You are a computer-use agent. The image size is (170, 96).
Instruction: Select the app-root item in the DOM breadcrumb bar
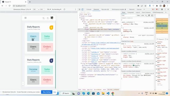pyautogui.click(x=90, y=90)
